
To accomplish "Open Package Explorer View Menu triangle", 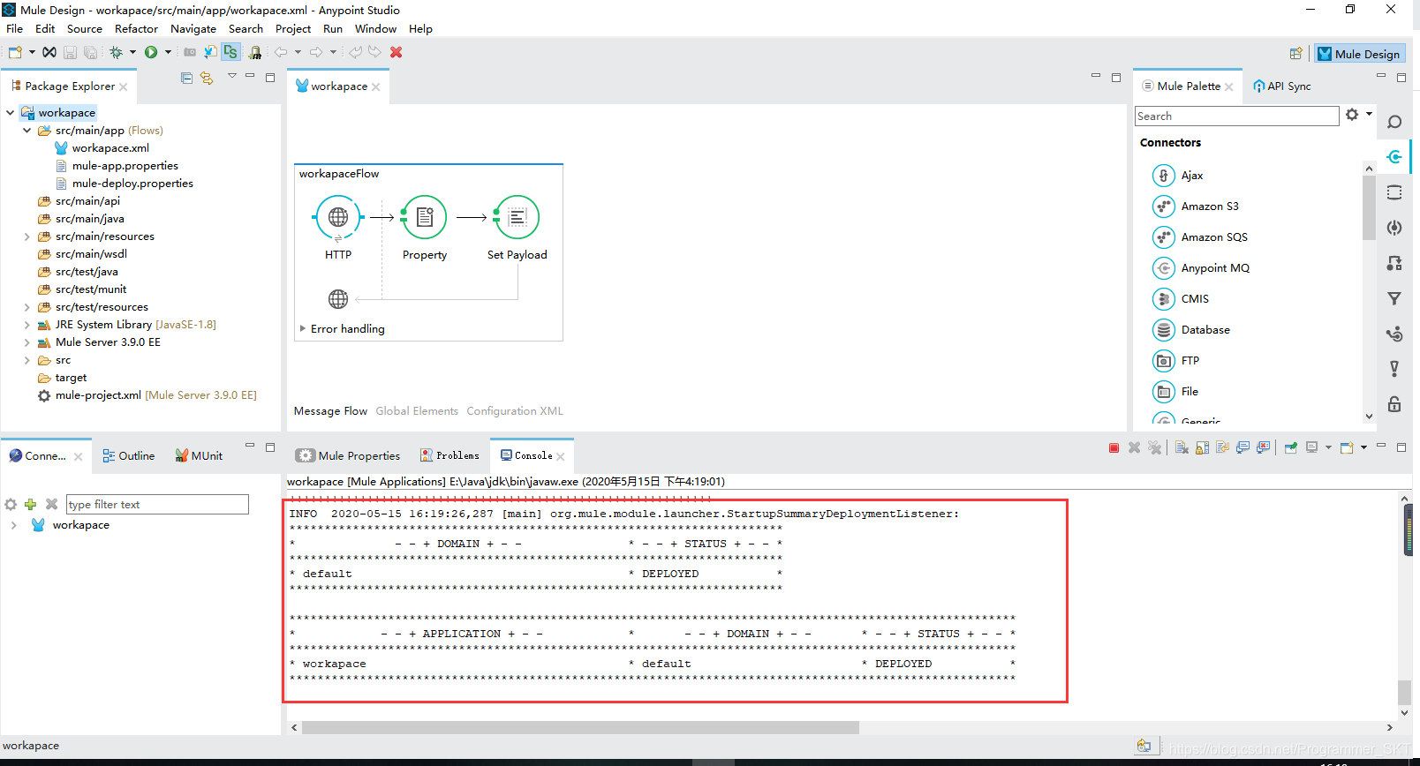I will [232, 77].
